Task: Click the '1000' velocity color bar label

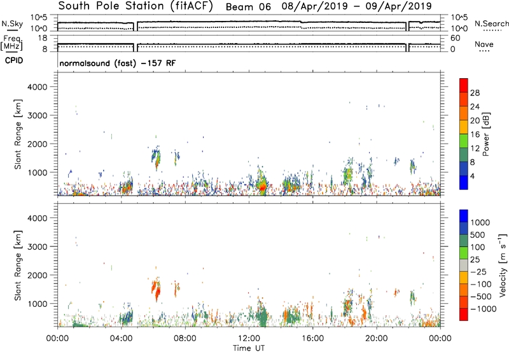Action: (x=480, y=222)
